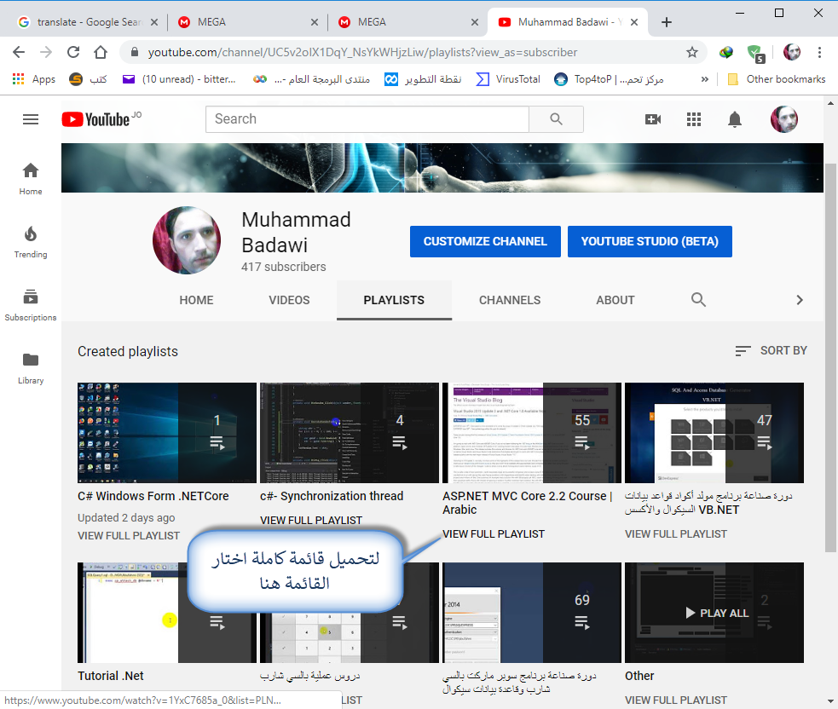Open Library in the sidebar
838x709 pixels.
click(31, 369)
